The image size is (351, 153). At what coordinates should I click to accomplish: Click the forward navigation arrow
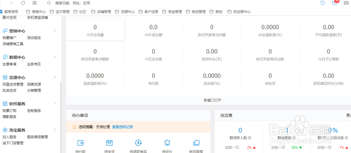point(12,3)
